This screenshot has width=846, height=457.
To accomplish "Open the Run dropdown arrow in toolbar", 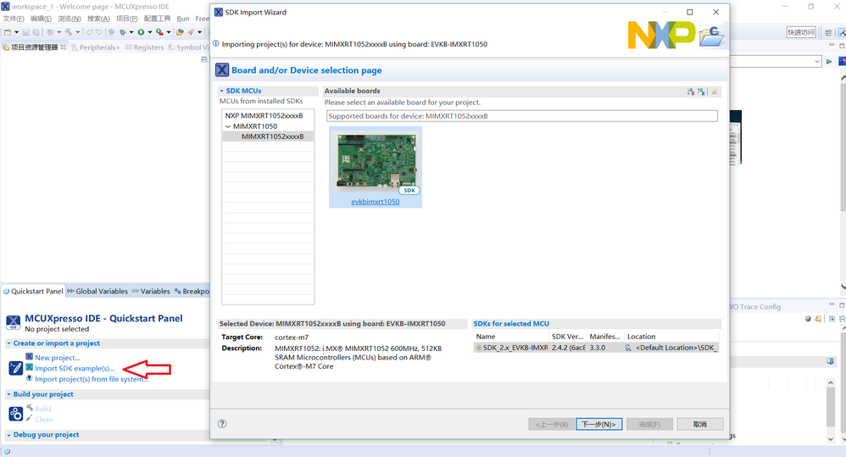I will (150, 32).
